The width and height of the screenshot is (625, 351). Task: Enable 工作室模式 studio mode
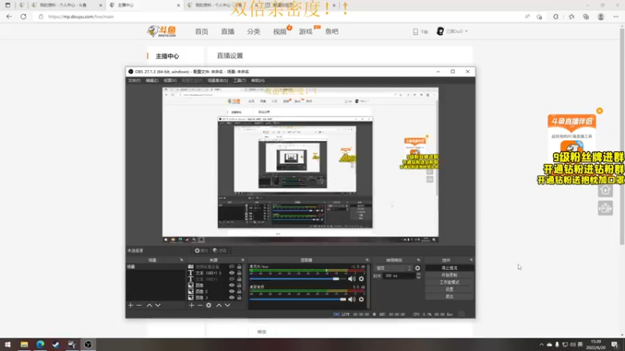[x=449, y=282]
